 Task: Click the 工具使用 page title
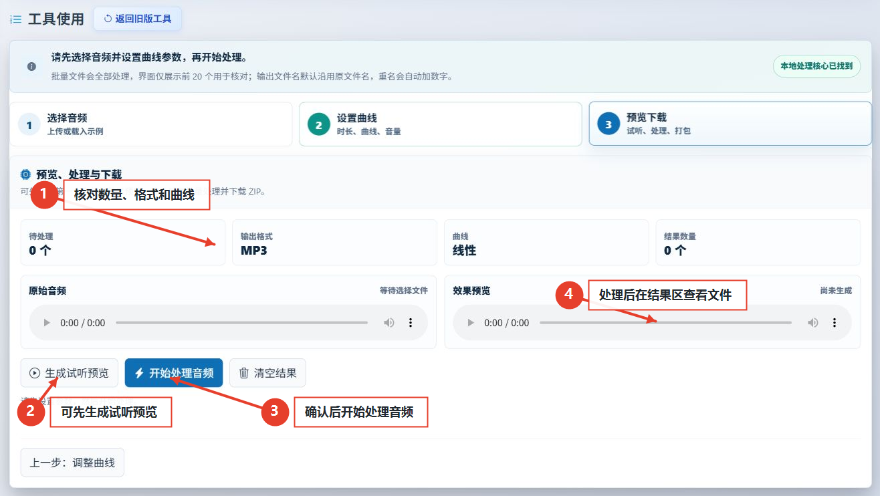coord(56,19)
